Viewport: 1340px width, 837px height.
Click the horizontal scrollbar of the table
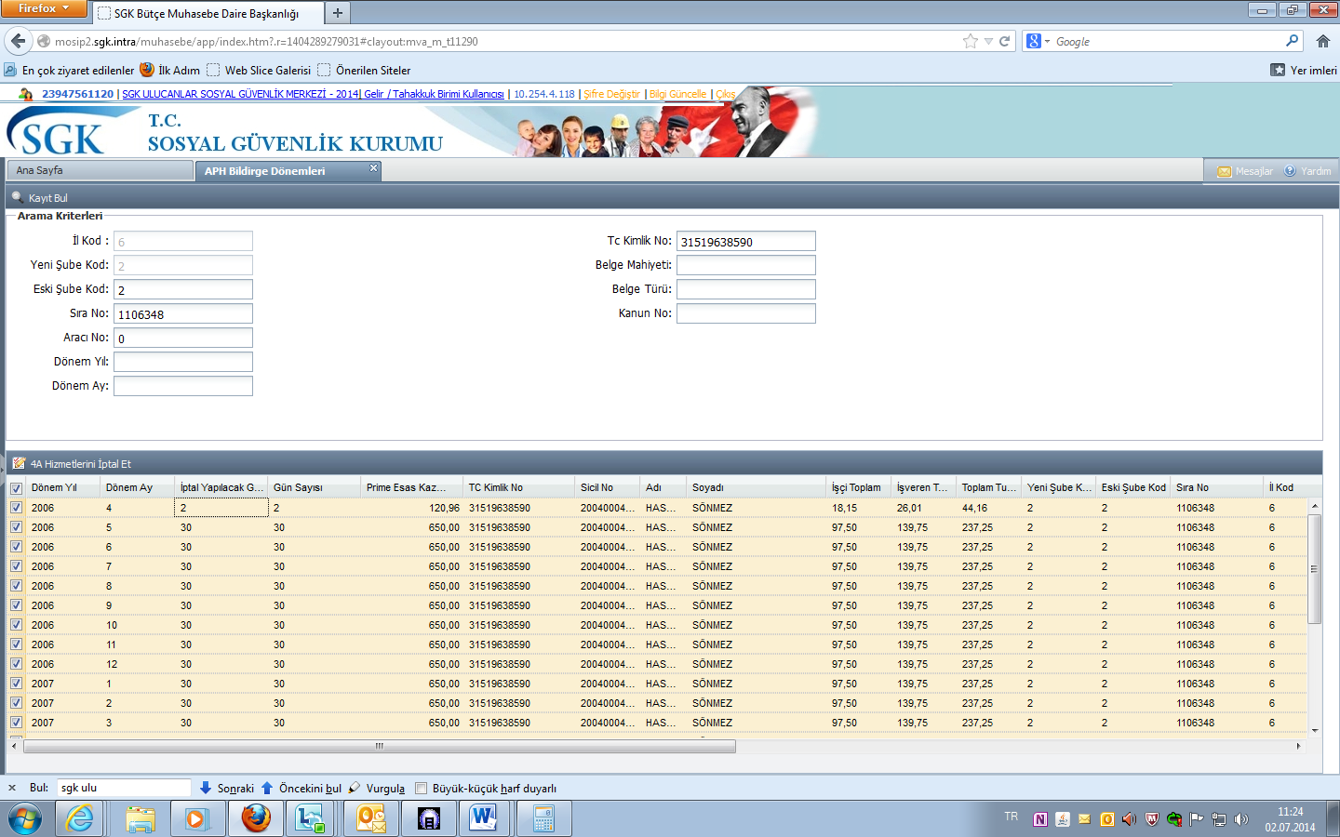380,746
